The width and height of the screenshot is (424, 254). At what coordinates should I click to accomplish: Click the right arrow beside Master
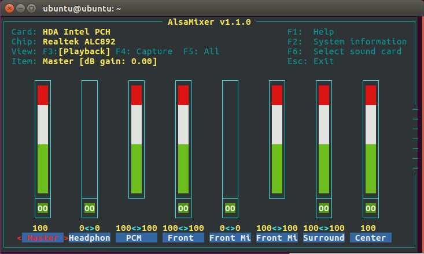pos(66,238)
